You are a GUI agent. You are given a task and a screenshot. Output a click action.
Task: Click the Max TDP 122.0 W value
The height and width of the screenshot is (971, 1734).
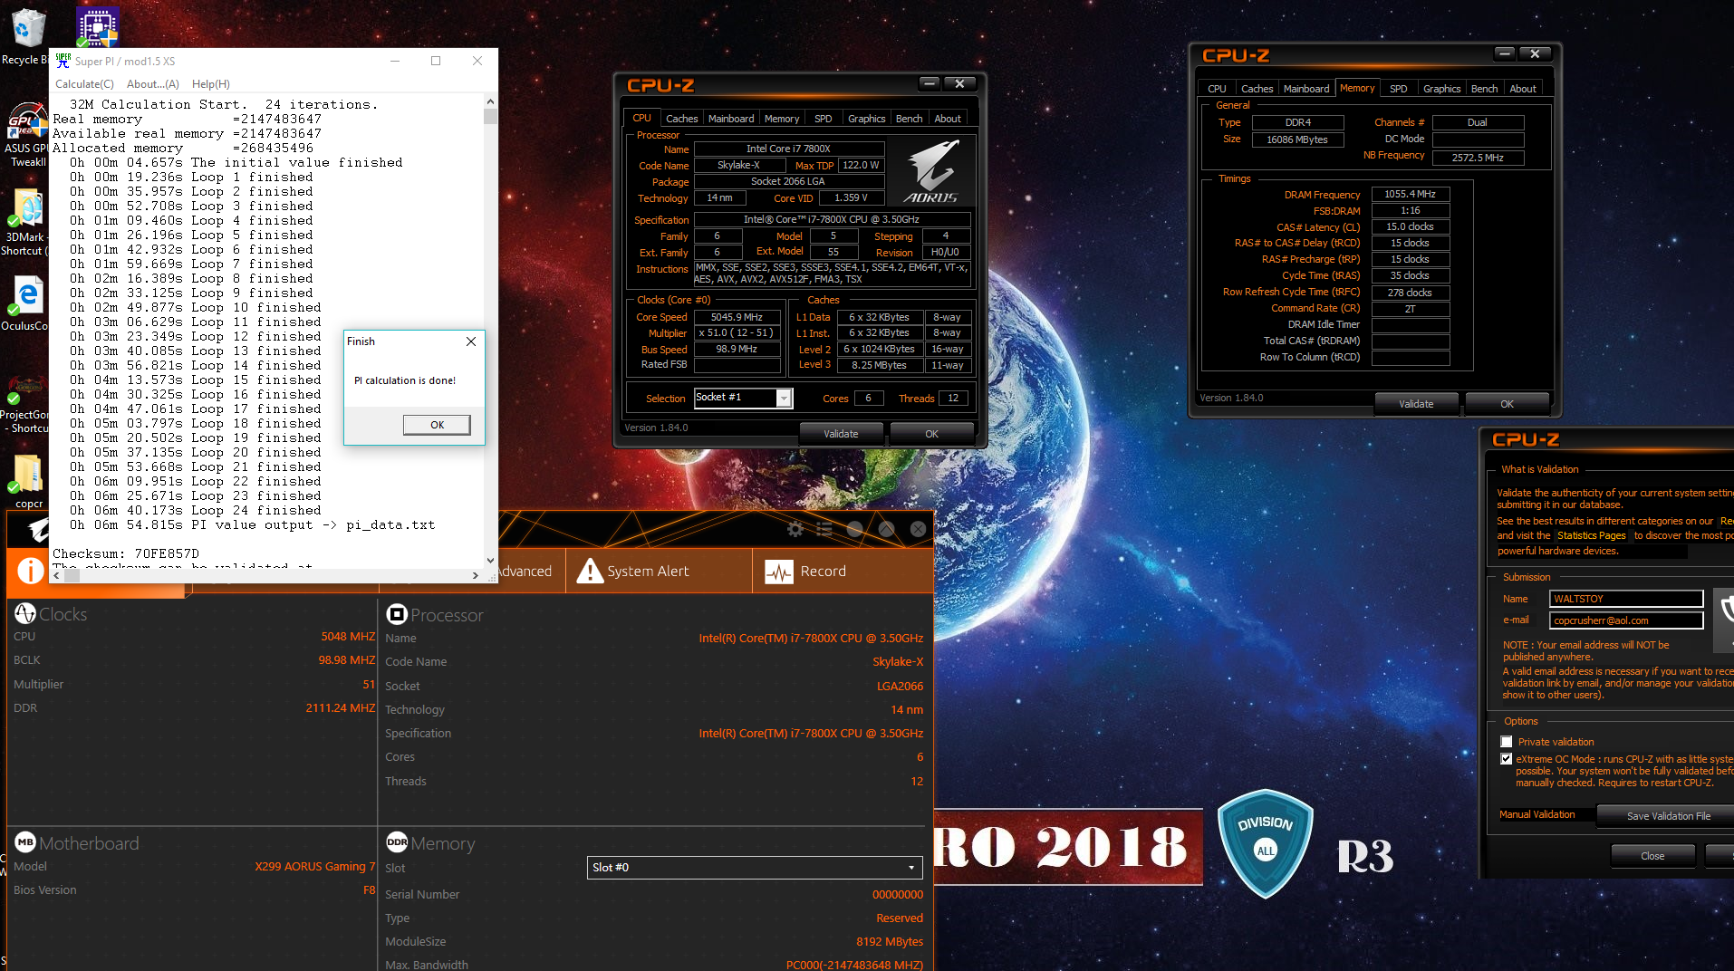(861, 165)
